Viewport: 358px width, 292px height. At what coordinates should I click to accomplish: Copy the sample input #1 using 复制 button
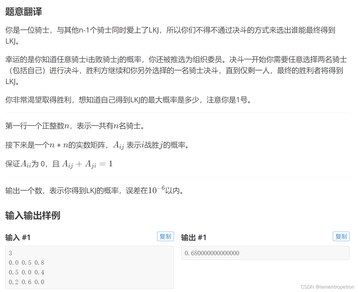[x=165, y=236]
